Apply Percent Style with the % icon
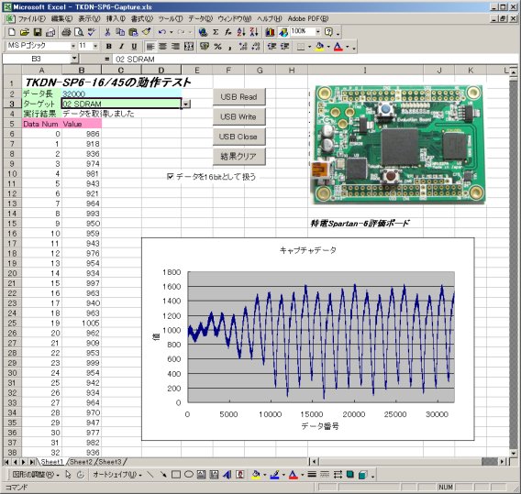 point(217,47)
